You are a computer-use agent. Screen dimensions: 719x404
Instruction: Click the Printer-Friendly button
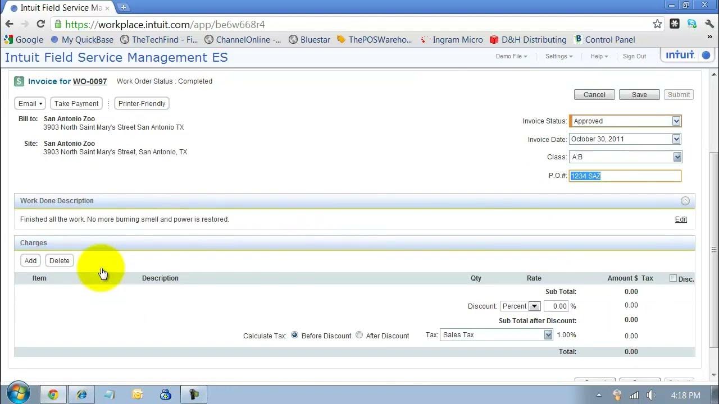pos(142,103)
